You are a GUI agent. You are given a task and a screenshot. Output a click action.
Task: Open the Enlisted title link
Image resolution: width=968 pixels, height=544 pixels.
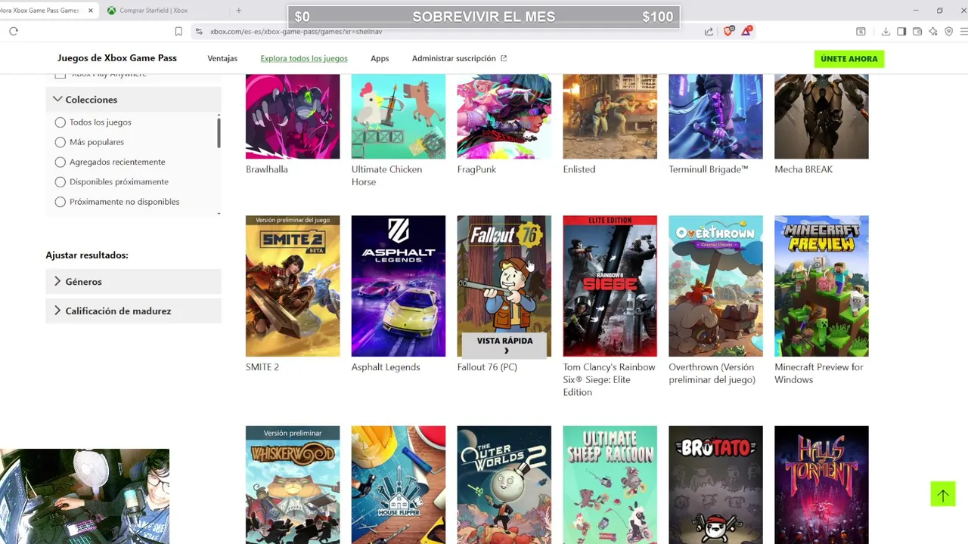579,169
